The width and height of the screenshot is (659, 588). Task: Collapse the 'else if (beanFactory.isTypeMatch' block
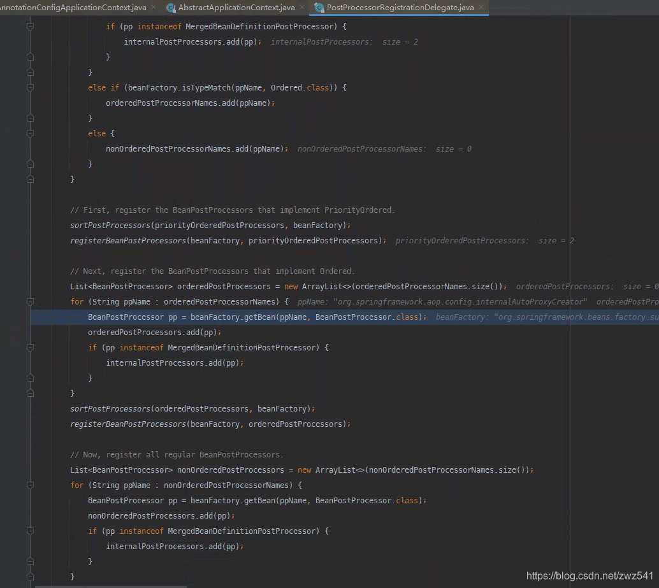(30, 87)
